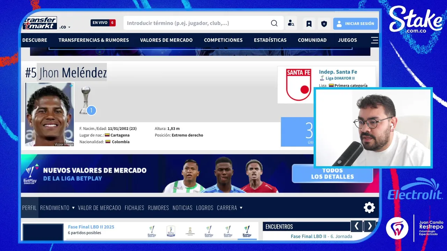Click the Copa Libertadores competition icon
Image resolution: width=447 pixels, height=251 pixels.
(x=190, y=231)
